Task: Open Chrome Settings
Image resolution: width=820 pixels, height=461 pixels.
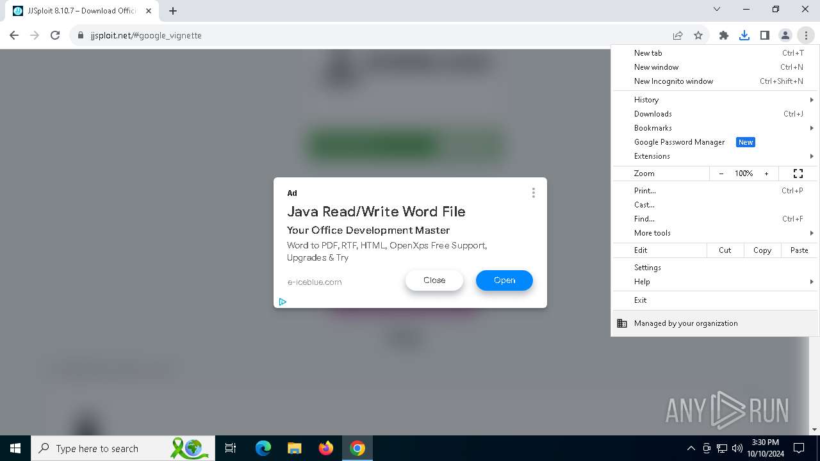Action: 715,268
